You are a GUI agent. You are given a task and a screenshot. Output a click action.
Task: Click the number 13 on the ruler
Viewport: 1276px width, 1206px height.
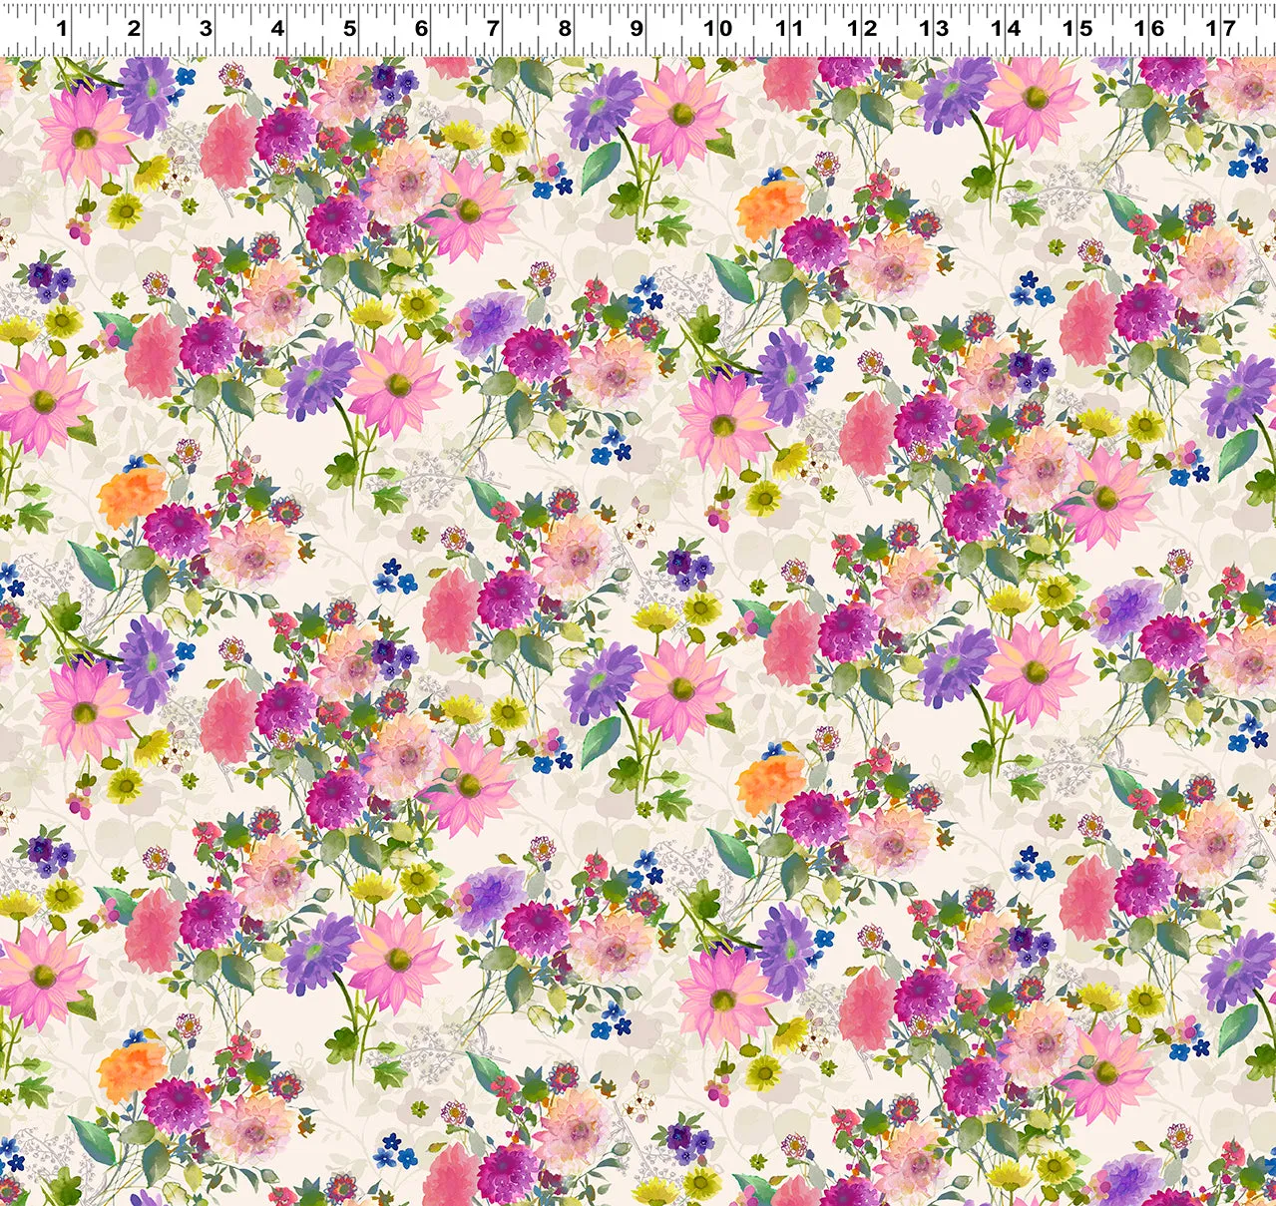934,27
